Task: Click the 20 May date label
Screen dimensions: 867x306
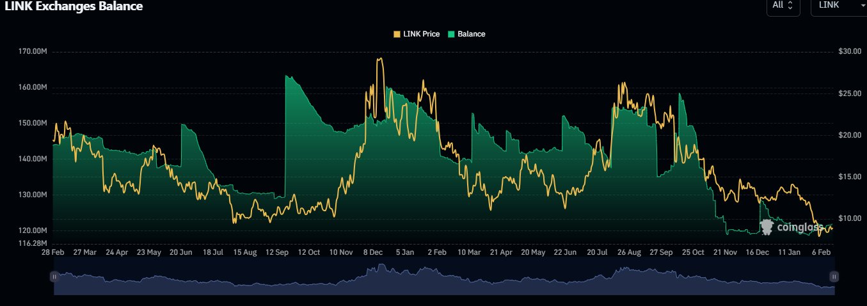Action: point(534,253)
